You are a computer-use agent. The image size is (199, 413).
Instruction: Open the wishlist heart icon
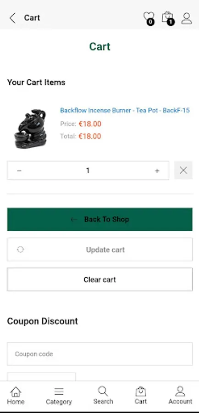[x=149, y=18]
